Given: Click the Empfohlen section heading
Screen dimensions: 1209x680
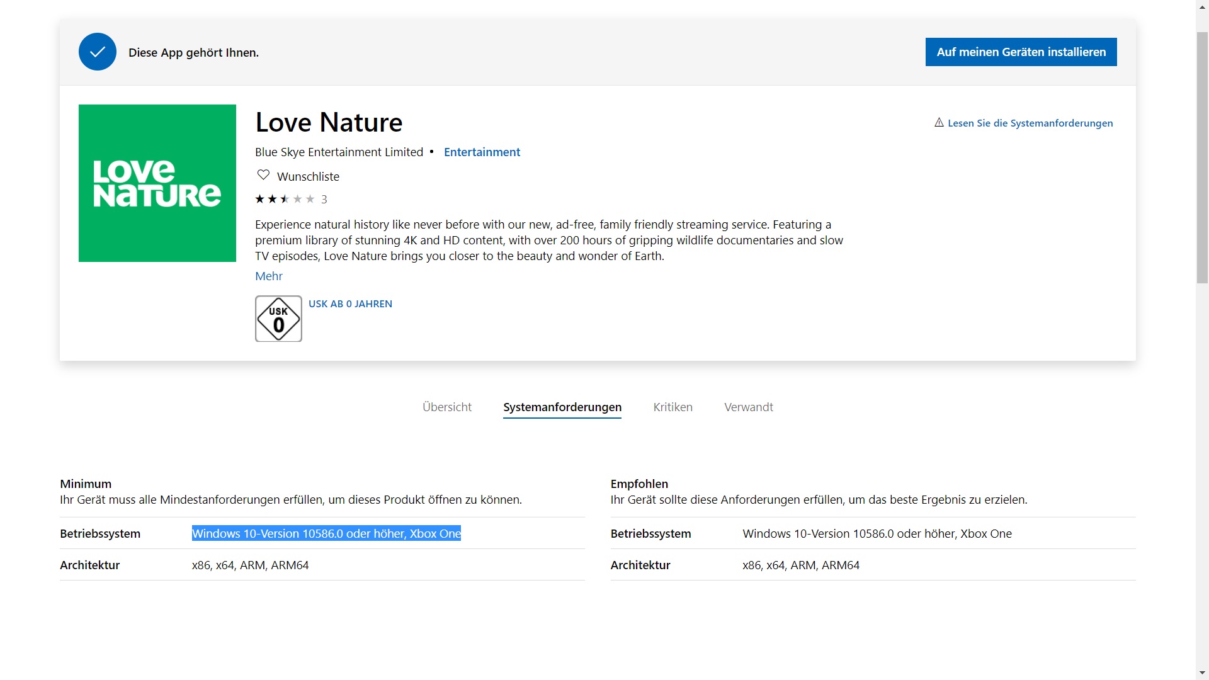Looking at the screenshot, I should tap(639, 484).
